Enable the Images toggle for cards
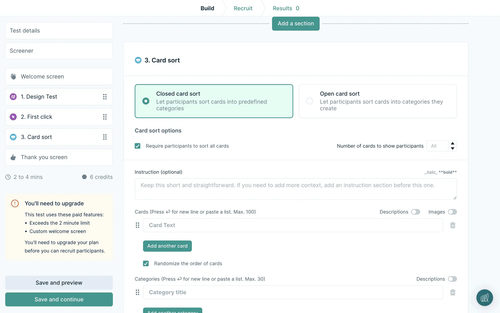This screenshot has height=313, width=500. click(452, 212)
